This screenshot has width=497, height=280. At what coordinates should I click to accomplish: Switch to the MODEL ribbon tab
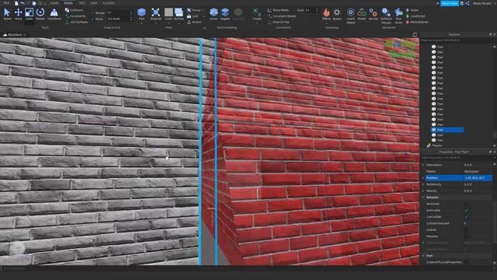[68, 3]
